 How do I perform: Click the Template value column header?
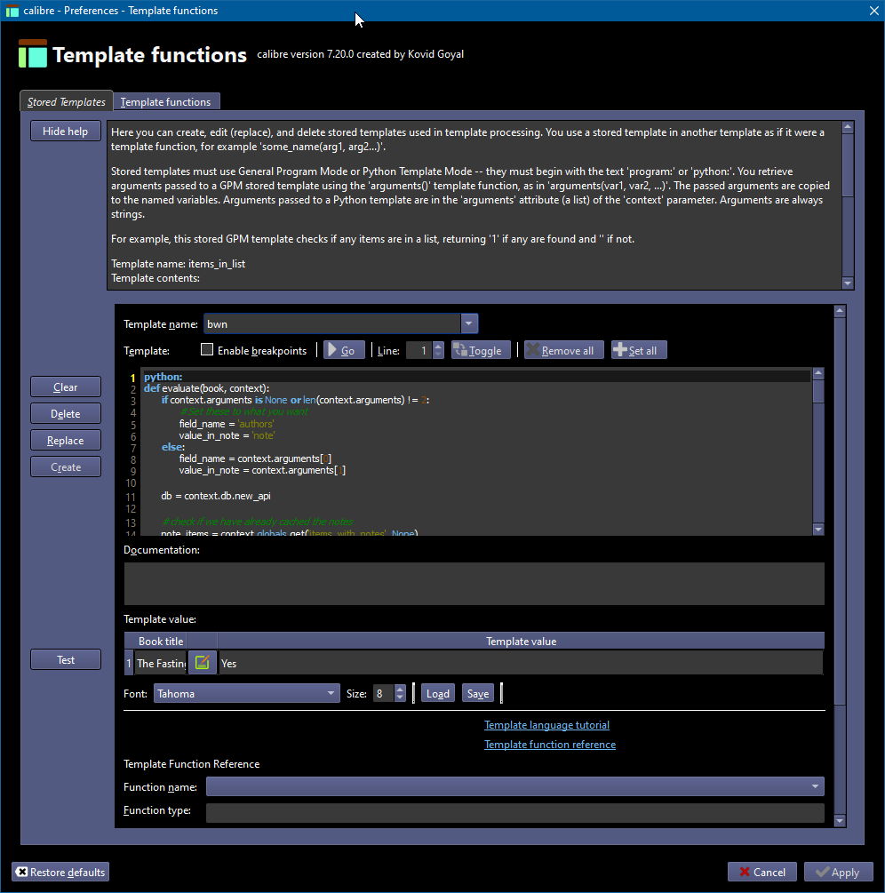coord(521,641)
